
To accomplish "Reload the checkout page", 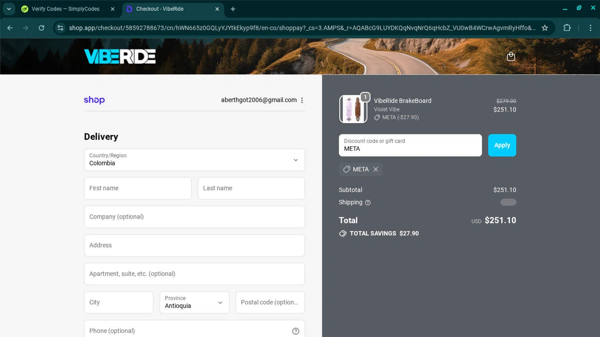I will point(42,28).
